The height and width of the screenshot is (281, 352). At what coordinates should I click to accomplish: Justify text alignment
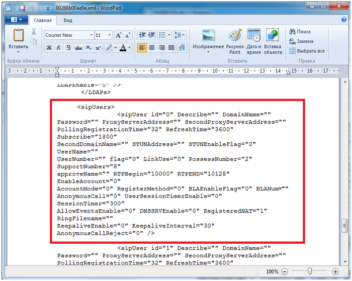(x=172, y=48)
